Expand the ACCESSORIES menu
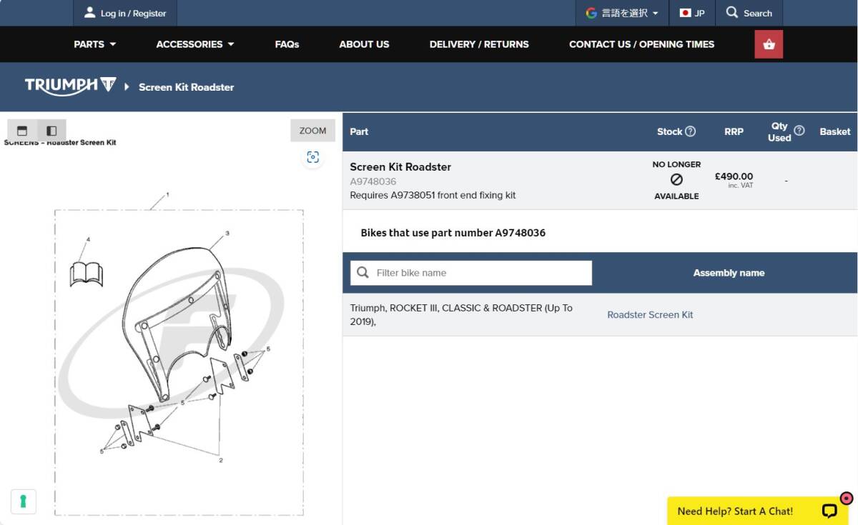 coord(195,44)
